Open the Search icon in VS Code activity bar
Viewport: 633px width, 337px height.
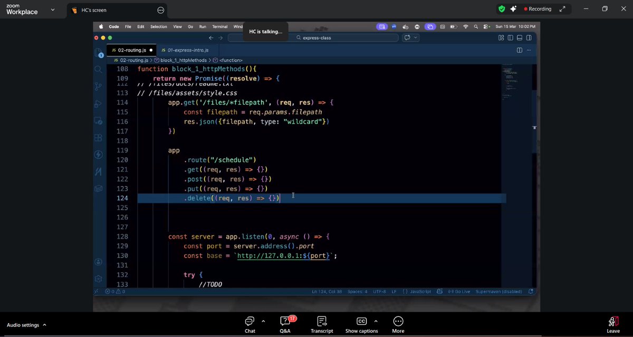[x=98, y=69]
